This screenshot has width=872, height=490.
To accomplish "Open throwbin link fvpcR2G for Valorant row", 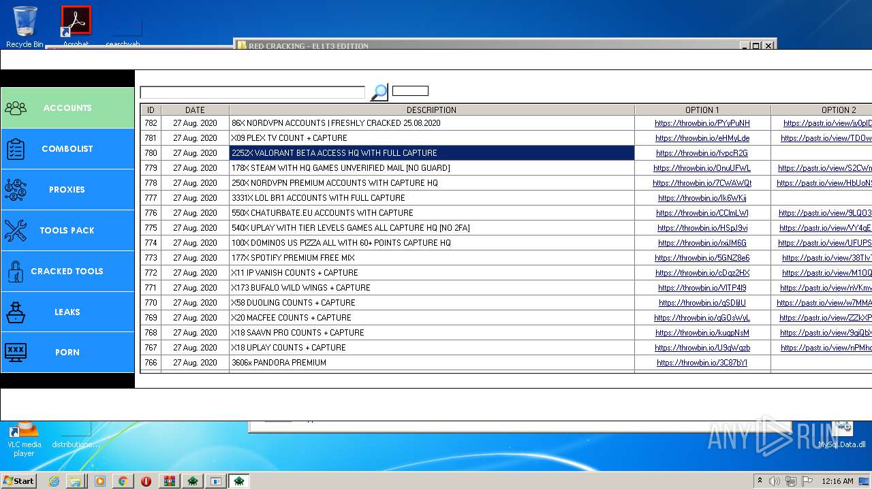I will point(702,153).
